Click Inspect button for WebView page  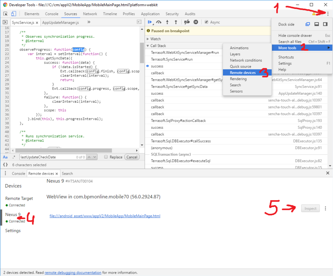[x=310, y=209]
